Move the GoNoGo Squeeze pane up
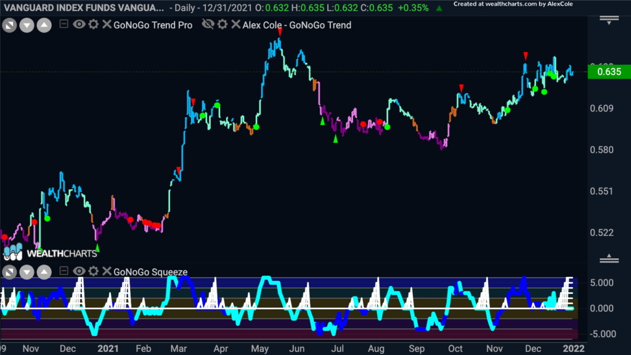The height and width of the screenshot is (355, 631). click(44, 272)
